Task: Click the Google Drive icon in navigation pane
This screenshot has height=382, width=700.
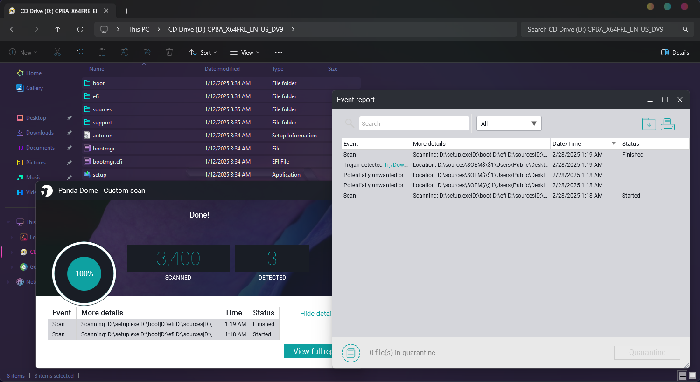Action: (24, 267)
